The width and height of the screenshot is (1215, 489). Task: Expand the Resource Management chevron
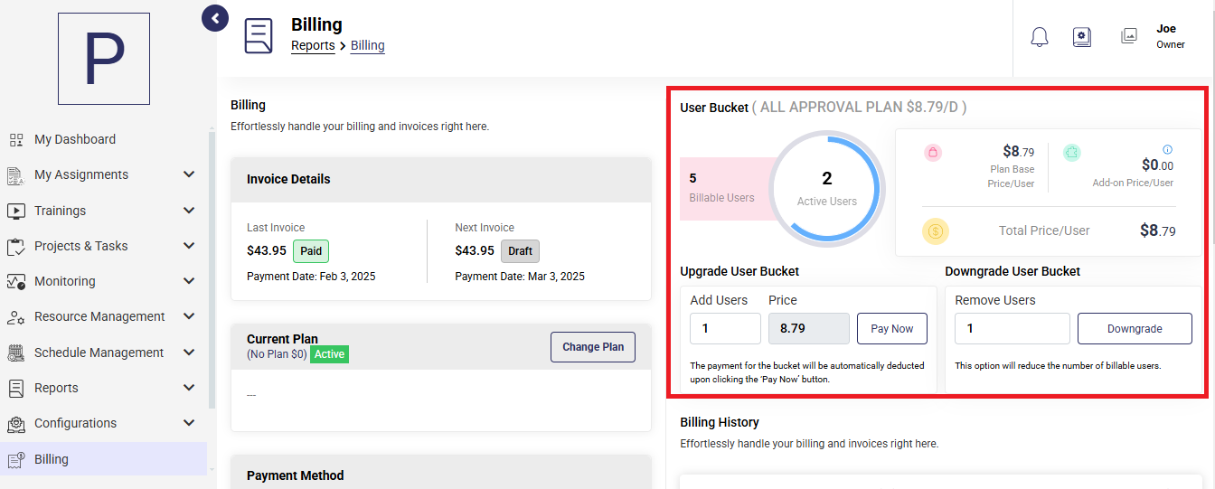tap(189, 316)
